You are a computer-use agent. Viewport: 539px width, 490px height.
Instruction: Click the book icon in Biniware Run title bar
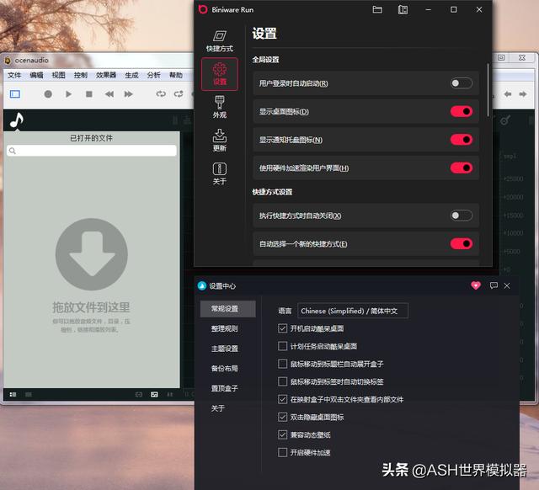point(403,9)
